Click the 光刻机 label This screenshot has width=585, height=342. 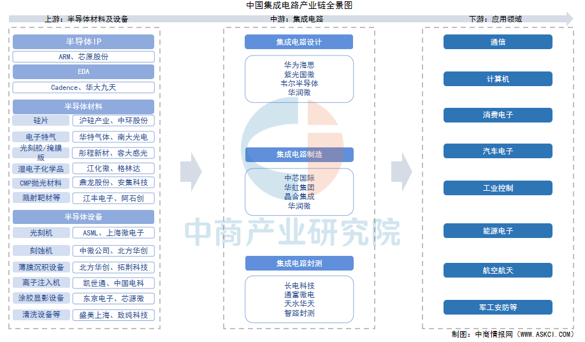point(41,233)
